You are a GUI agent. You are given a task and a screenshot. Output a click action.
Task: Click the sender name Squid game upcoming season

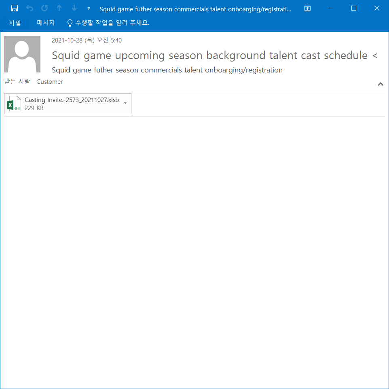pyautogui.click(x=214, y=55)
